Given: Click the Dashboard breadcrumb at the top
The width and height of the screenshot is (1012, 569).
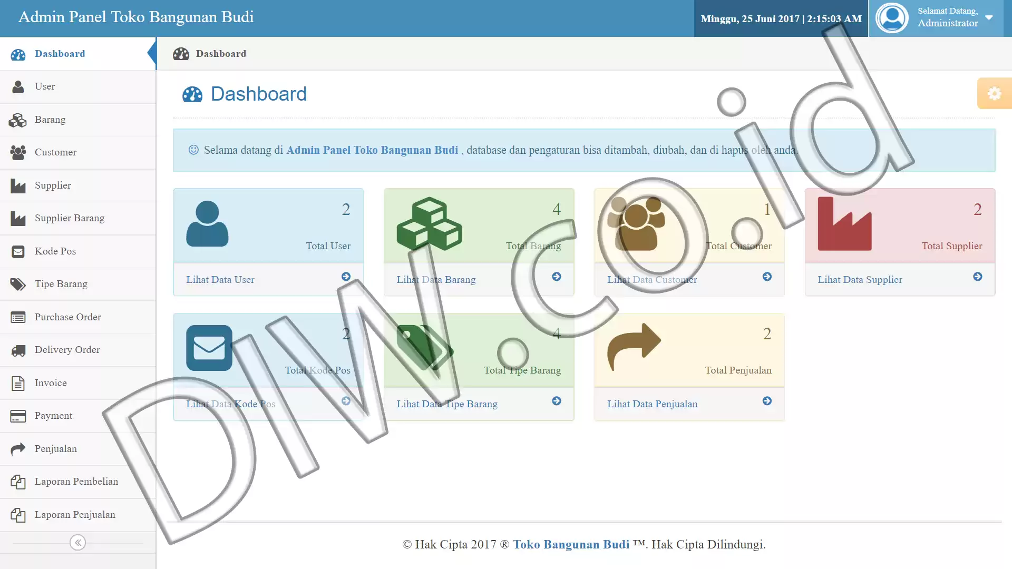Looking at the screenshot, I should tap(221, 54).
